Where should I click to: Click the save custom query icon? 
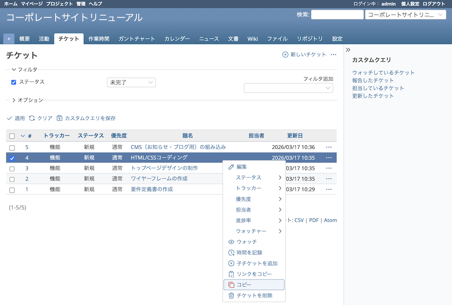tap(60, 118)
